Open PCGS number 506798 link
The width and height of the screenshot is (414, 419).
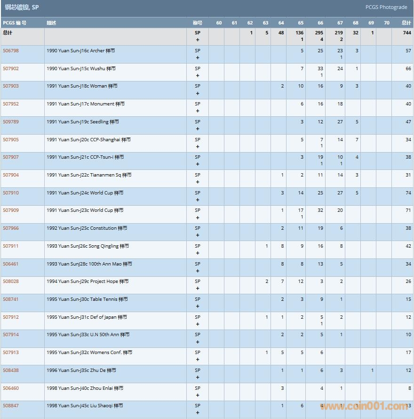[x=11, y=51]
